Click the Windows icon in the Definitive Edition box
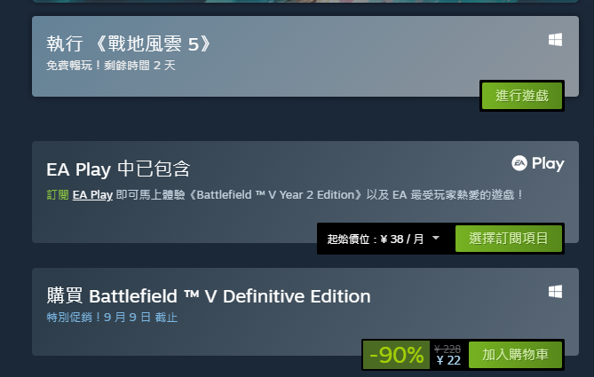The height and width of the screenshot is (377, 594). 555,292
